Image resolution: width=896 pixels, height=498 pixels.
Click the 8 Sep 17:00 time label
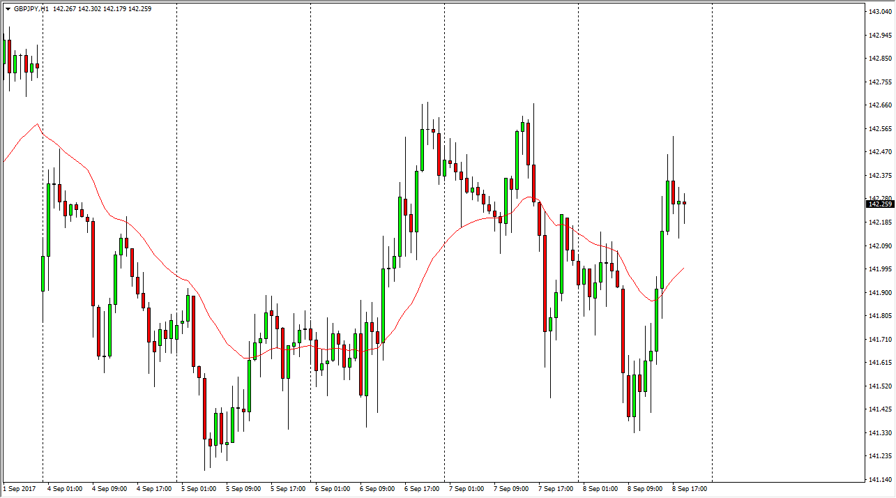(x=690, y=489)
